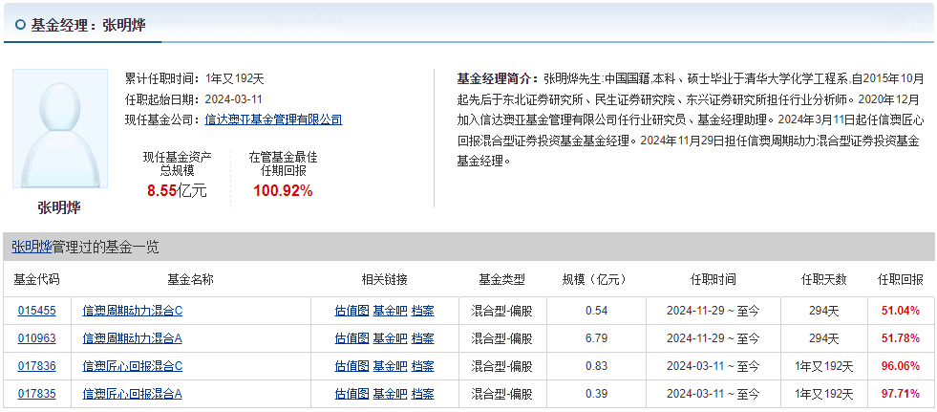Click the 任职天数 column header
Viewport: 937px width, 412px height.
pos(824,279)
